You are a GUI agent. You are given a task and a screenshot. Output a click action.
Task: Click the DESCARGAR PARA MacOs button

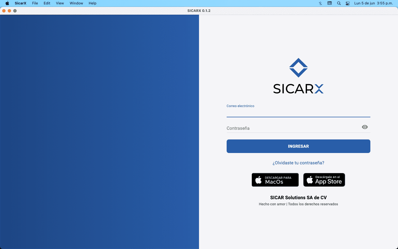pos(275,180)
